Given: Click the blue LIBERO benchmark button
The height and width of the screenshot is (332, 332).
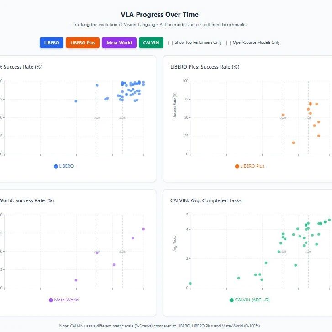Looking at the screenshot, I should tap(52, 42).
